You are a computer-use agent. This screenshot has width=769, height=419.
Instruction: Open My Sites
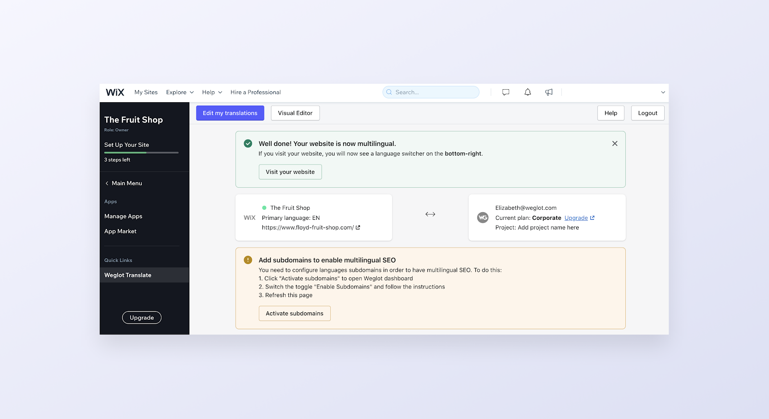146,92
